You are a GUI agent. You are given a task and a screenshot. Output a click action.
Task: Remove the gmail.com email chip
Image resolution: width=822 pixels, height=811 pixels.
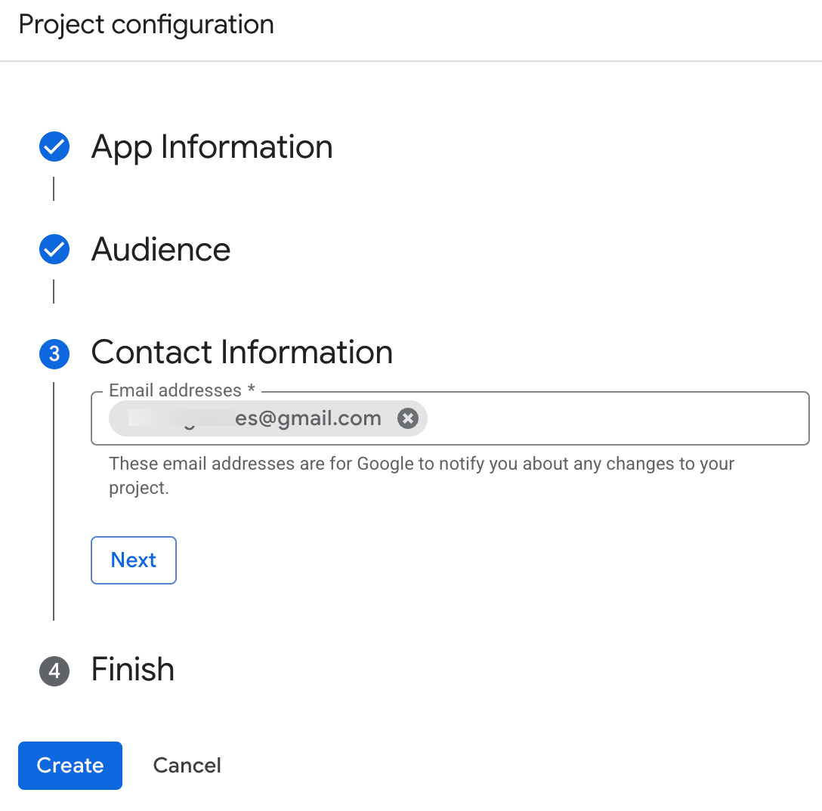408,418
